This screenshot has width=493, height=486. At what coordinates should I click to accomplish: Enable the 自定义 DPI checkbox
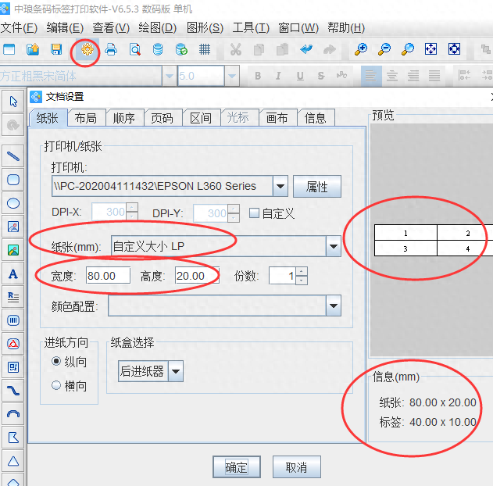(254, 213)
